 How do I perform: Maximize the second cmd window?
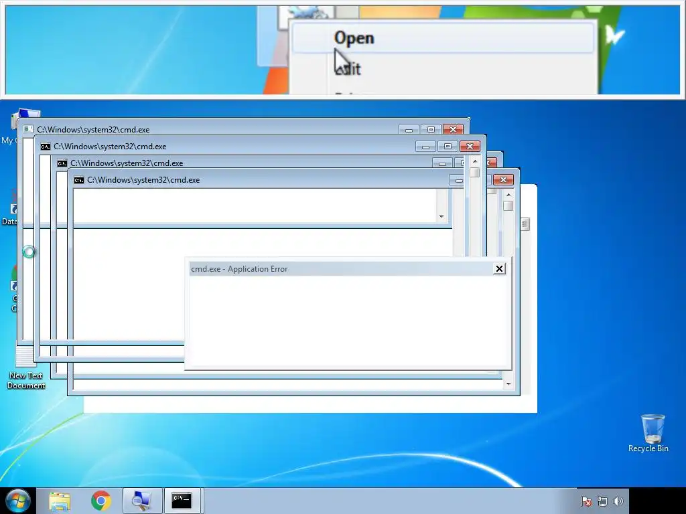(x=448, y=146)
